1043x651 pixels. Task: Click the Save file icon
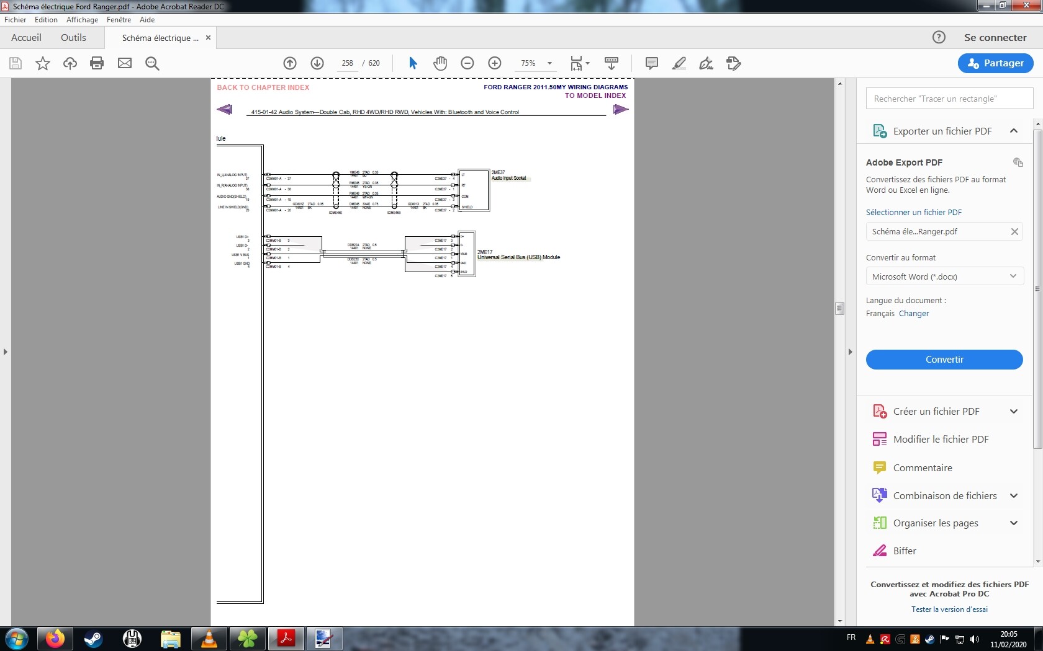(x=16, y=63)
